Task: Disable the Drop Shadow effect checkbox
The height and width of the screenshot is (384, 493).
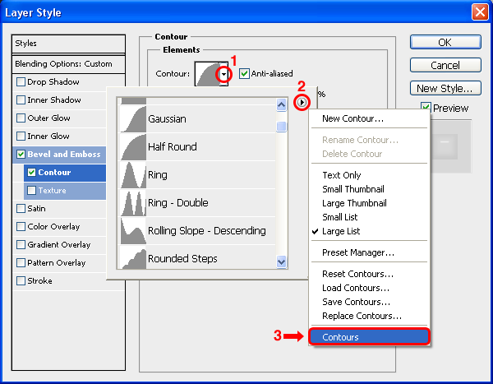Action: point(21,82)
